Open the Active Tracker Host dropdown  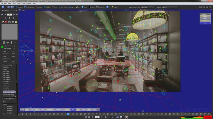[x=147, y=7]
